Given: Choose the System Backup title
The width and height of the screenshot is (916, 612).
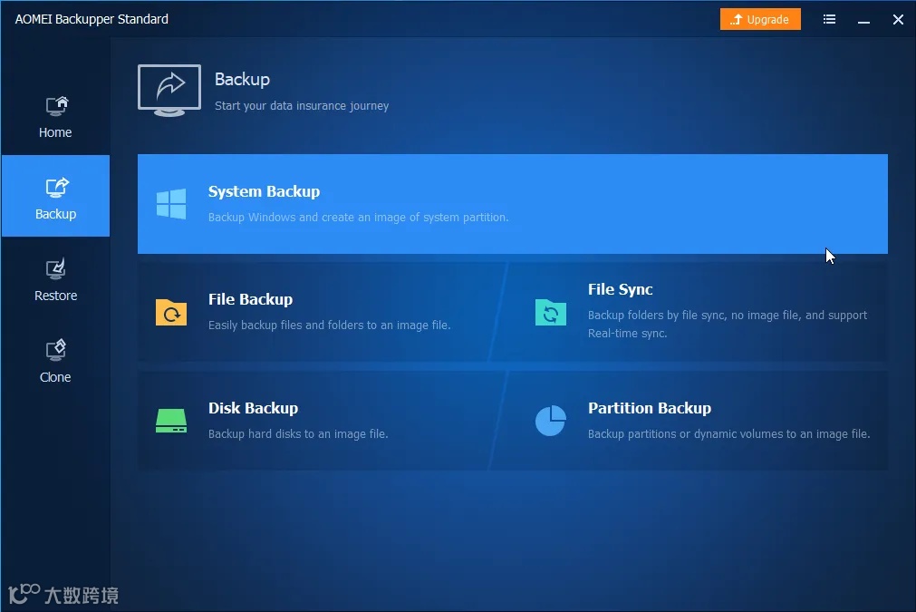Looking at the screenshot, I should [264, 191].
